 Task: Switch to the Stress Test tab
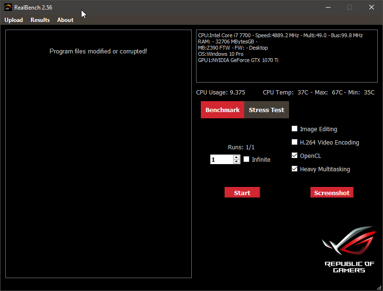[x=266, y=110]
